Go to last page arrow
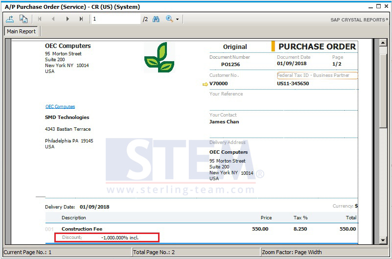Screen dimensions: 392x259 click(x=81, y=19)
